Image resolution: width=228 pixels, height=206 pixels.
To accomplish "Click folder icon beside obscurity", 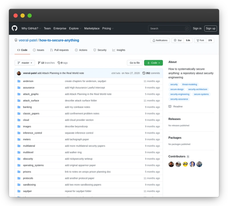I will 19,159.
